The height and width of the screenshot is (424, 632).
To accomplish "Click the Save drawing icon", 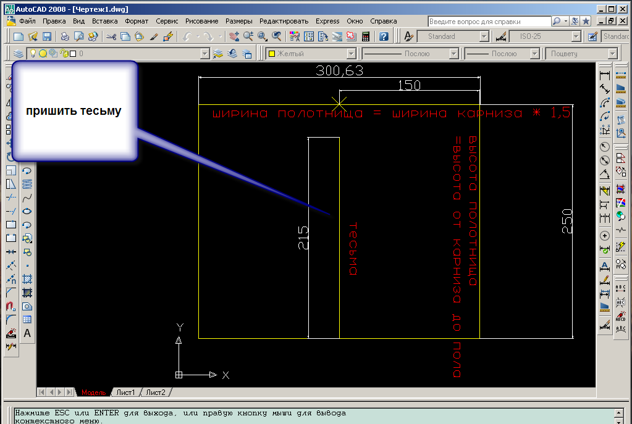I will [46, 37].
